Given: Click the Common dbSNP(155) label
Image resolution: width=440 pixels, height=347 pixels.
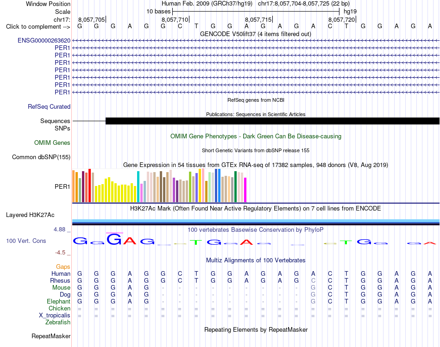Looking at the screenshot, I should [x=41, y=157].
